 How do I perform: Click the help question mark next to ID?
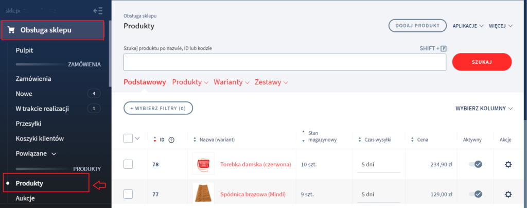[171, 140]
